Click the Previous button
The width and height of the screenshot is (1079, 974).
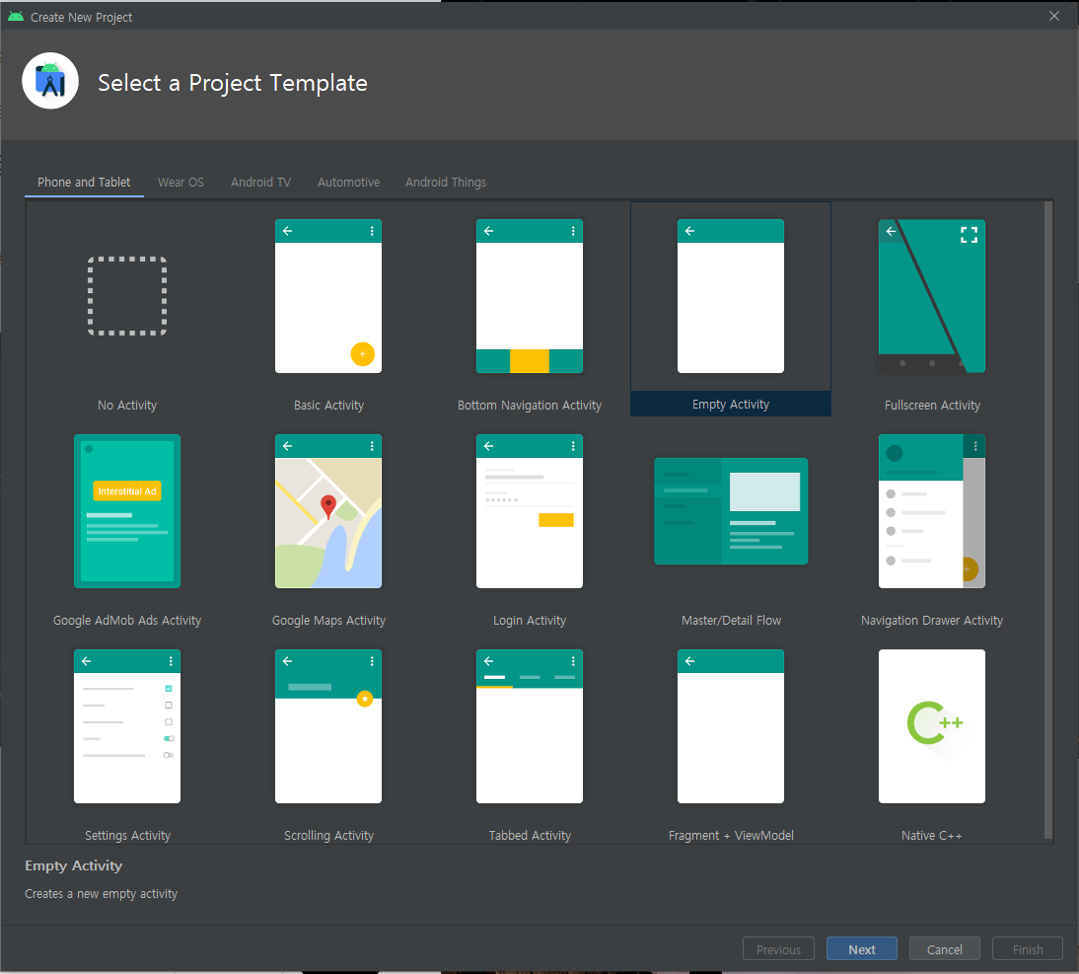pos(778,949)
